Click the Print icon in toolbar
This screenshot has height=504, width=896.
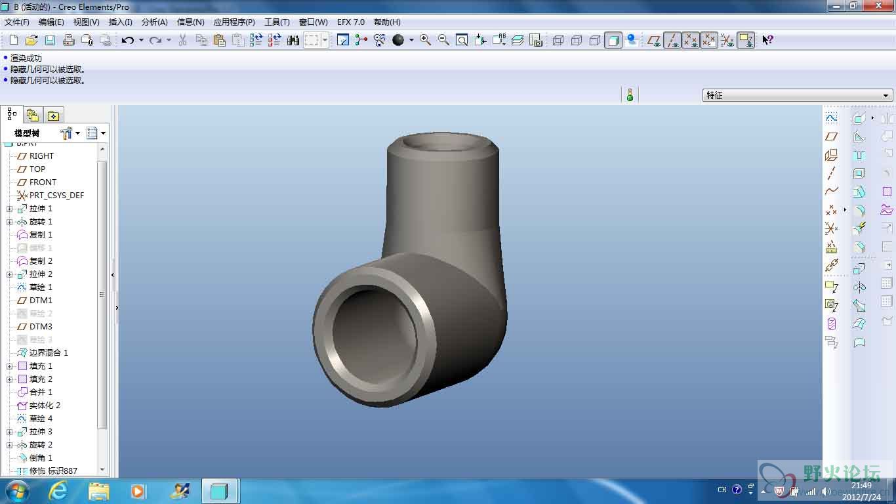click(x=68, y=40)
